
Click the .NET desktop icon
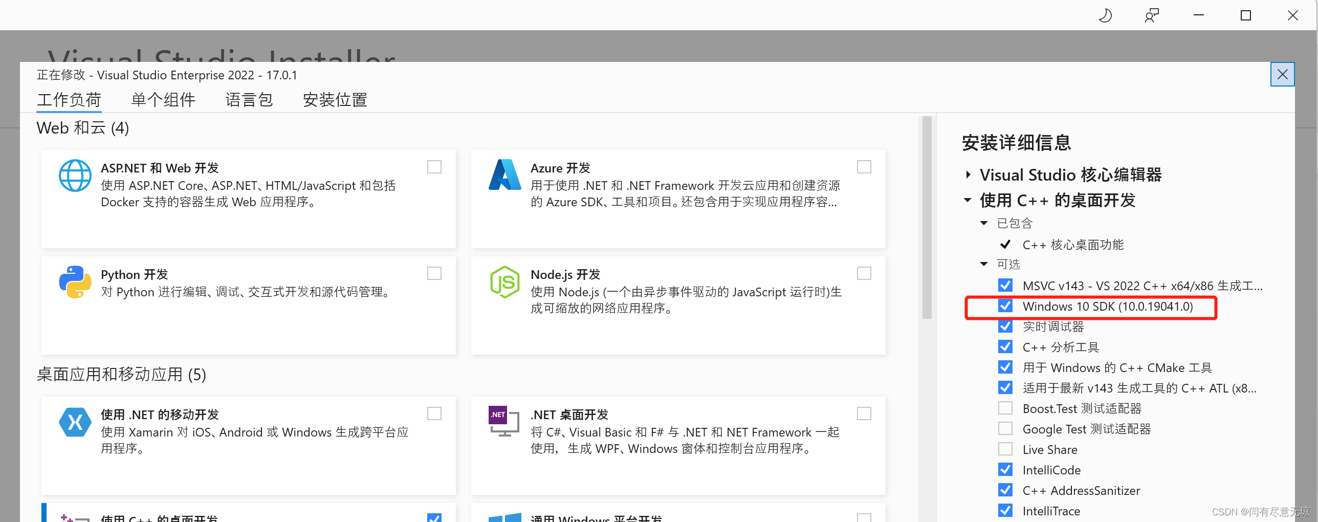[x=503, y=421]
